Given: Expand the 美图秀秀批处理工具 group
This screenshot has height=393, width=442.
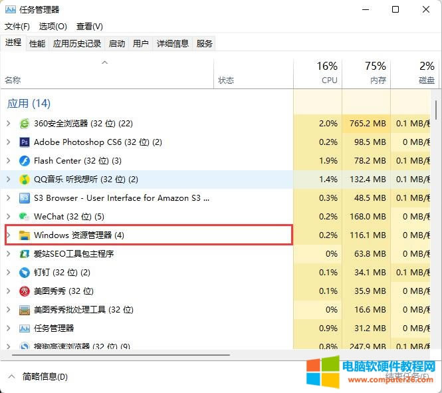Looking at the screenshot, I should (x=9, y=310).
